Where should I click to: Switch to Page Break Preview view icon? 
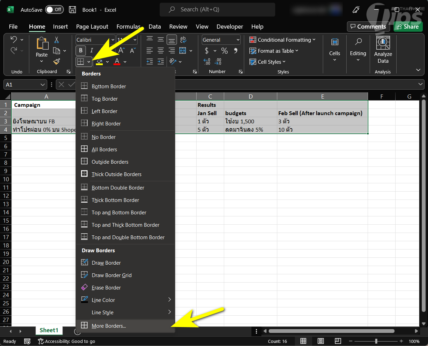[x=338, y=341]
